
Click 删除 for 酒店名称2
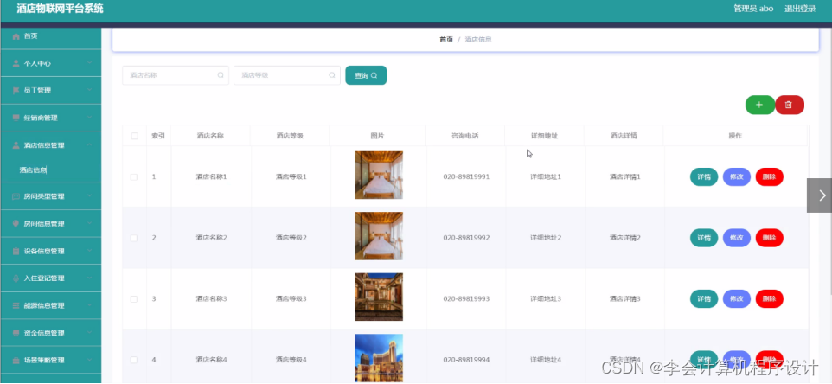(770, 238)
